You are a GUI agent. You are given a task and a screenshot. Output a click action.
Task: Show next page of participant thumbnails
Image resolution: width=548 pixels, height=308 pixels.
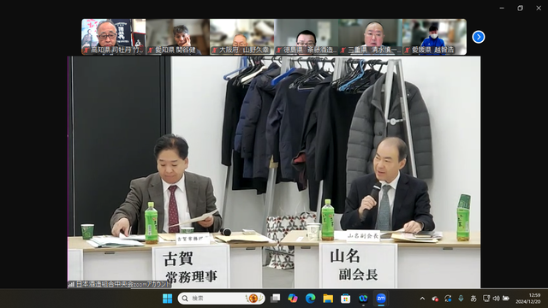point(479,37)
